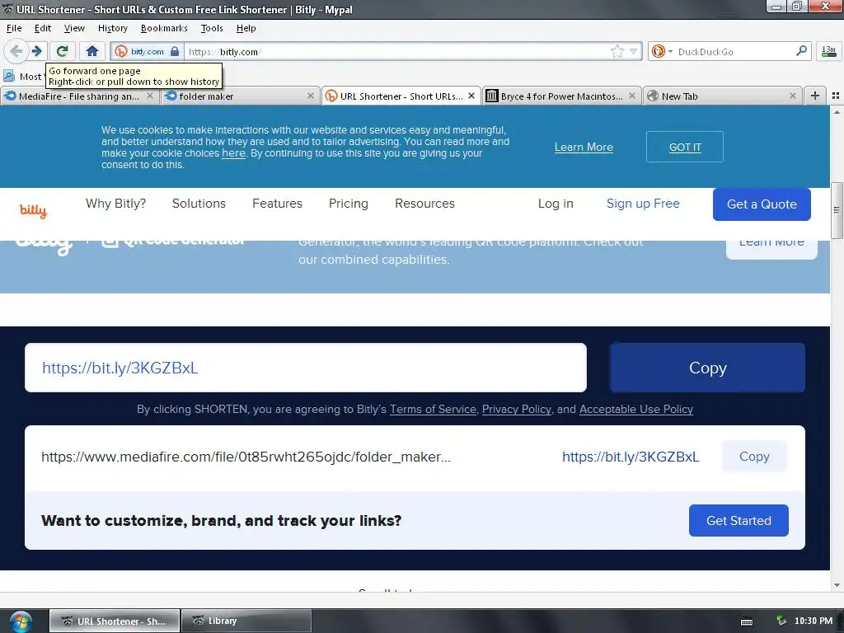This screenshot has height=633, width=844.
Task: Click the Windows Start orb
Action: pyautogui.click(x=20, y=621)
